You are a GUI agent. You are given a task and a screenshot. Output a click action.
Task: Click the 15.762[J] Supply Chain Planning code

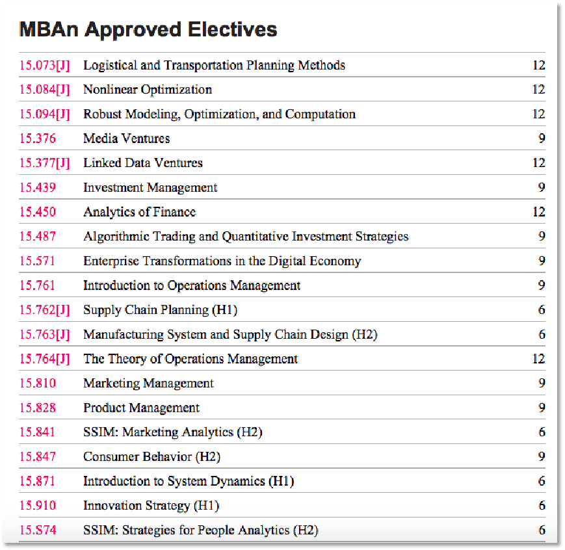point(44,310)
